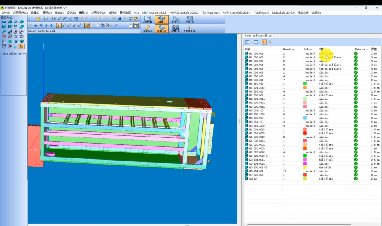This screenshot has width=382, height=226.
Task: Click the highlighted modelling mode button
Action: (161, 29)
